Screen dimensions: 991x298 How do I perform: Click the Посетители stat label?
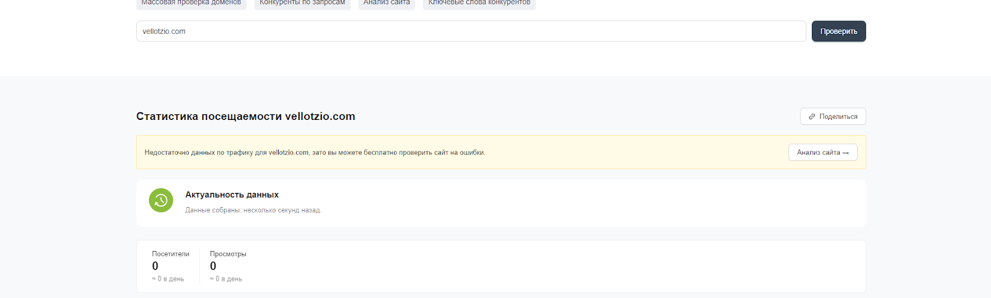(x=170, y=254)
